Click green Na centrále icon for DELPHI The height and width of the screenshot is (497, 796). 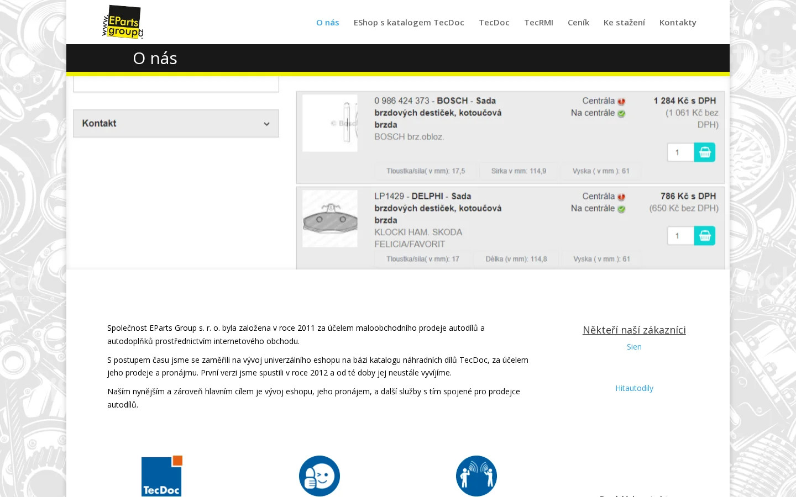click(621, 209)
